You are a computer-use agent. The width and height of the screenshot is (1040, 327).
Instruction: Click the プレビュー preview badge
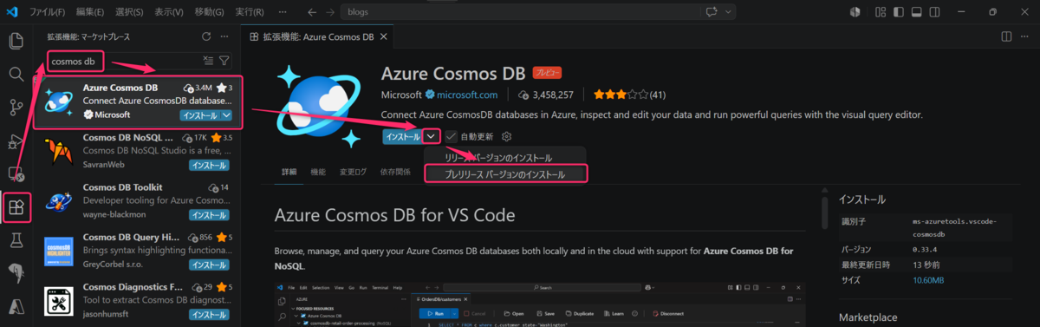(548, 73)
